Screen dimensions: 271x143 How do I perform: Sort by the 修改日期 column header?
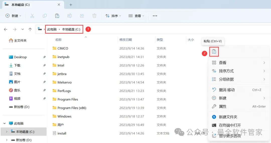(x=126, y=40)
